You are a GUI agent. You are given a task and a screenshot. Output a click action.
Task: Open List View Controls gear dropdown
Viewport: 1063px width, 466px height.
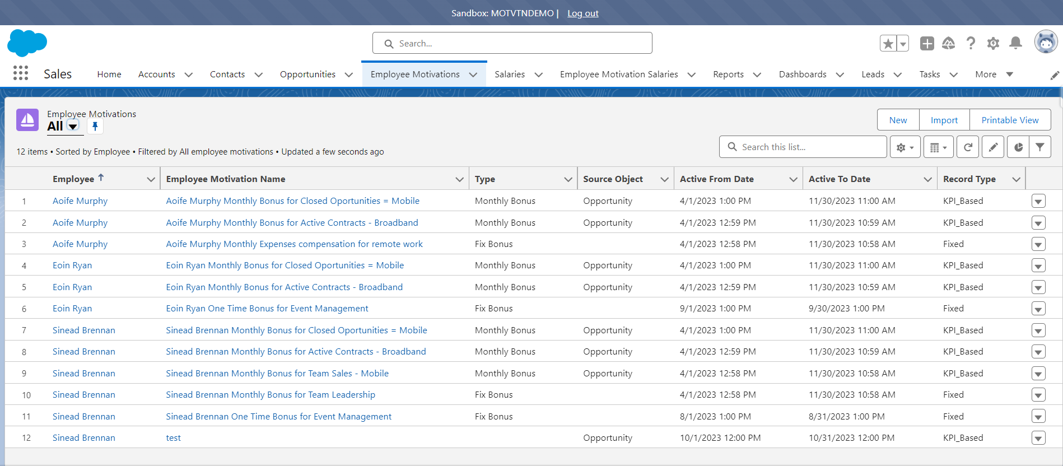point(905,147)
